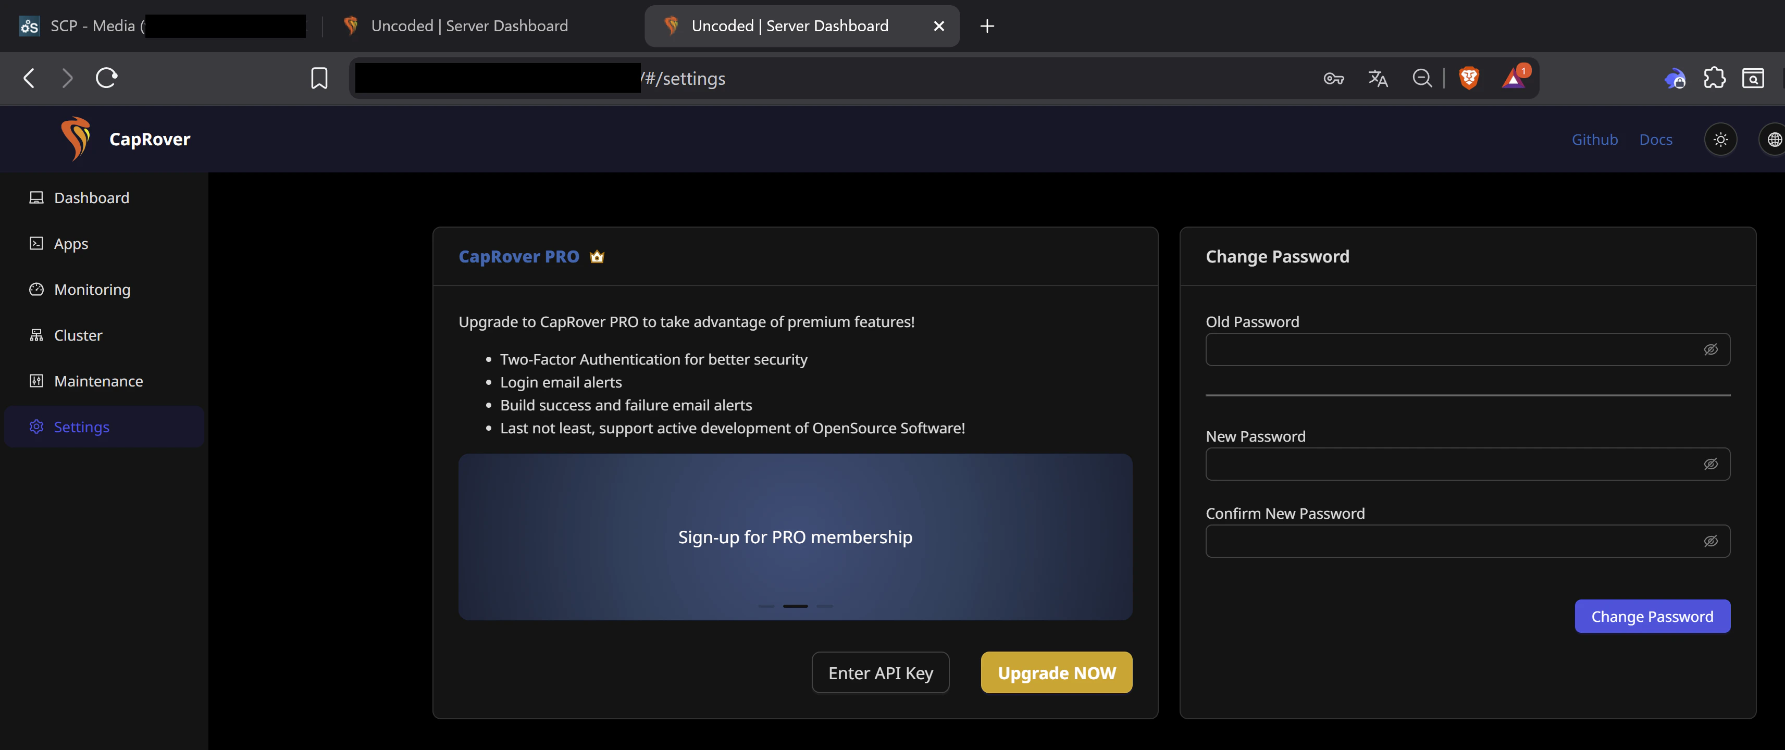Viewport: 1785px width, 750px height.
Task: Open Brave Rewards triangle icon
Action: click(x=1514, y=78)
